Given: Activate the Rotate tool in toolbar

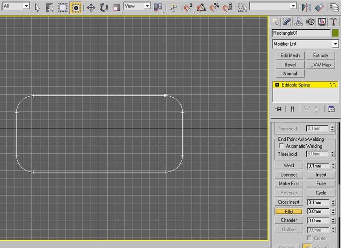Looking at the screenshot, I should (104, 7).
